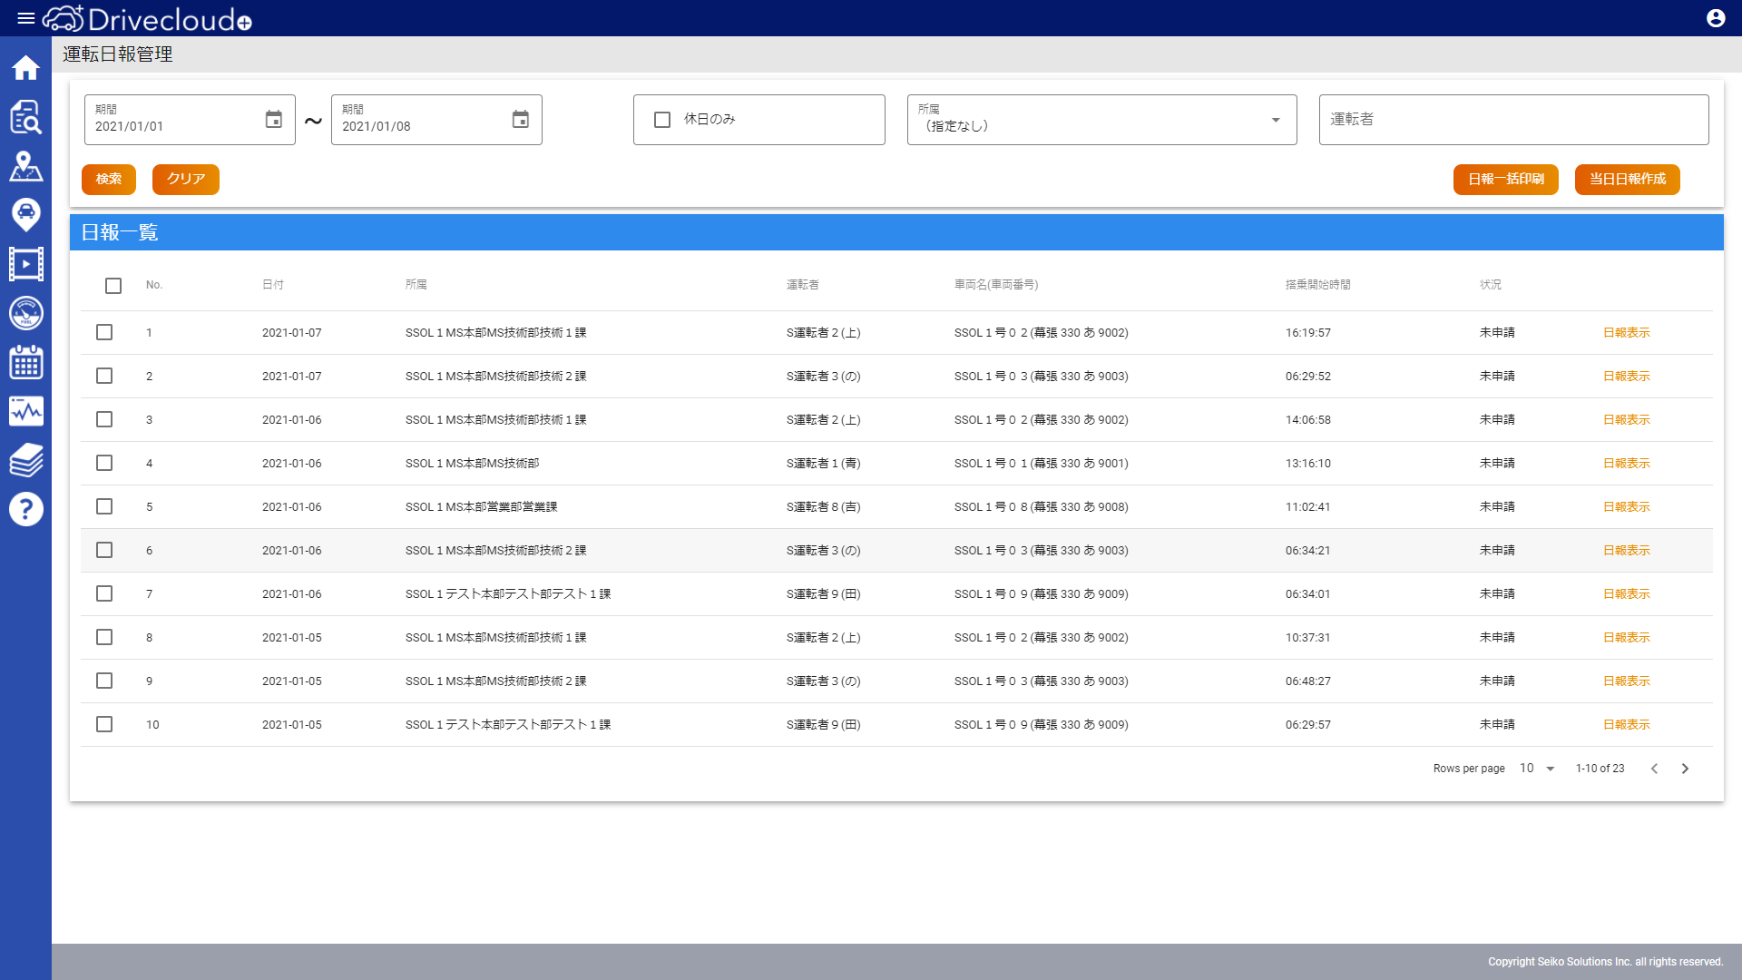Click the 運転者 input field
The image size is (1742, 980).
(x=1513, y=120)
